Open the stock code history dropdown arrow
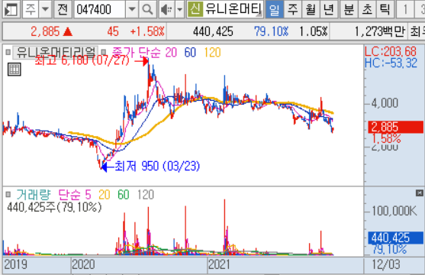425x275 pixels. tap(132, 9)
